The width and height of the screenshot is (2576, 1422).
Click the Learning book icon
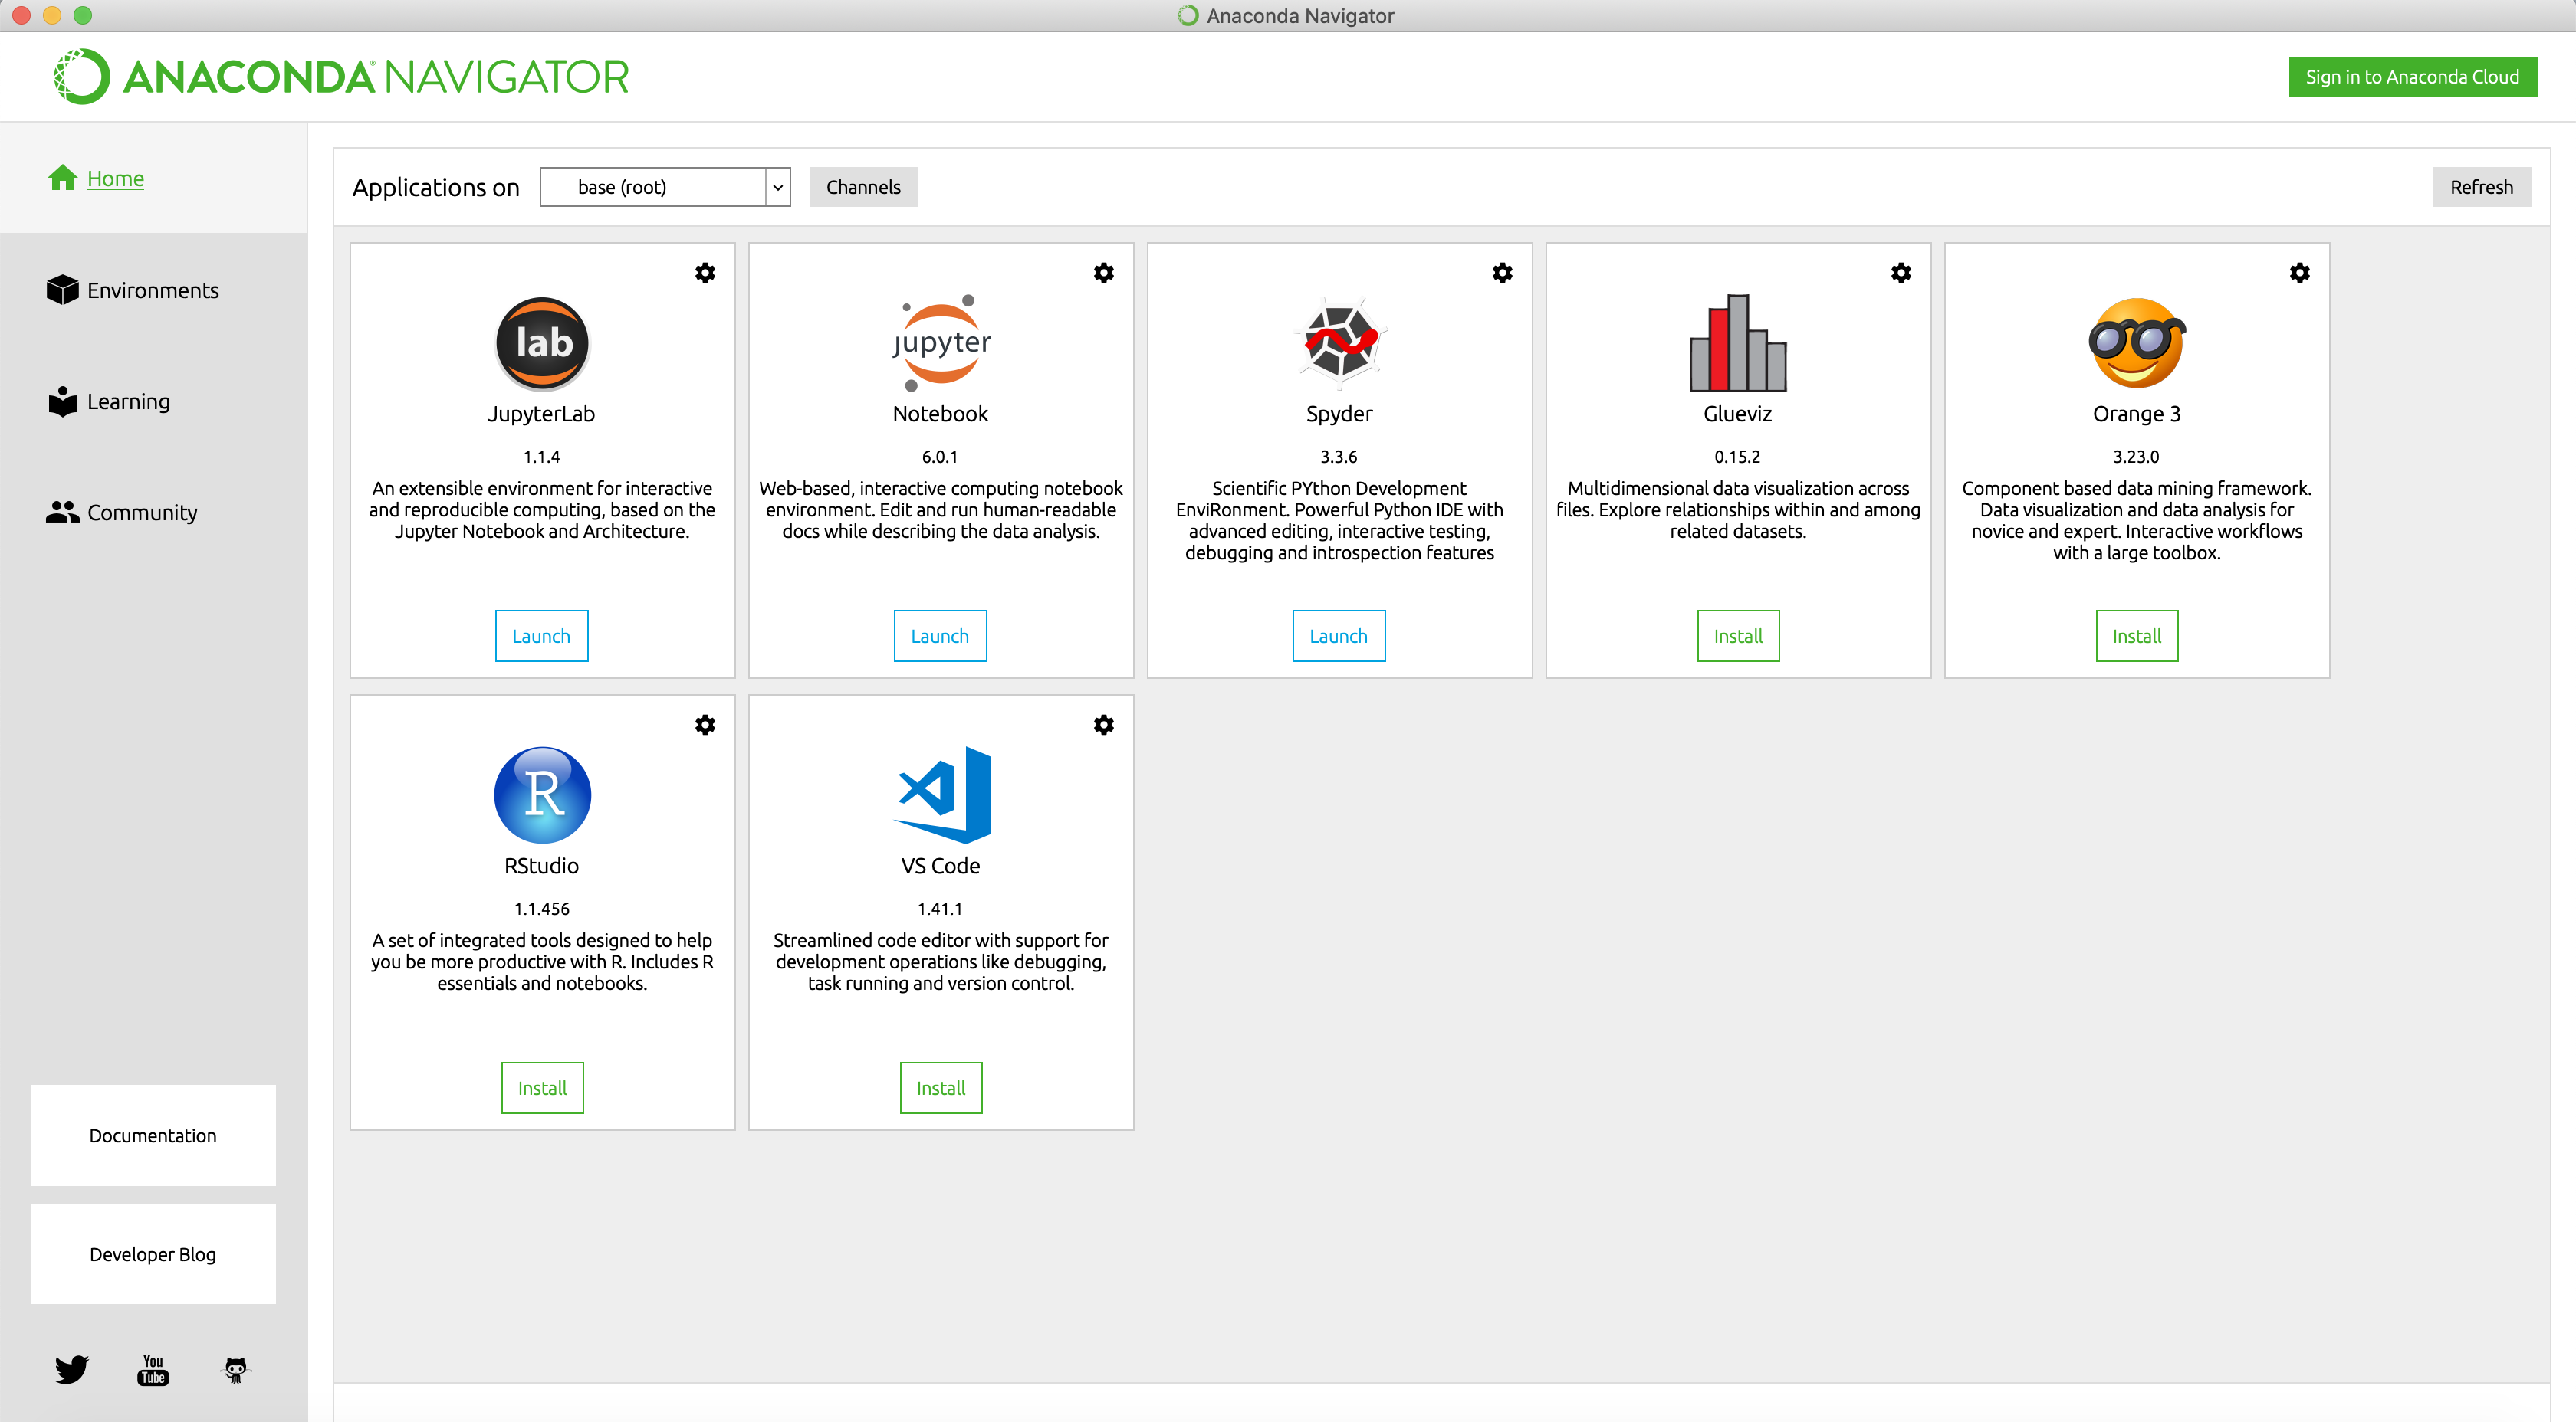point(62,401)
